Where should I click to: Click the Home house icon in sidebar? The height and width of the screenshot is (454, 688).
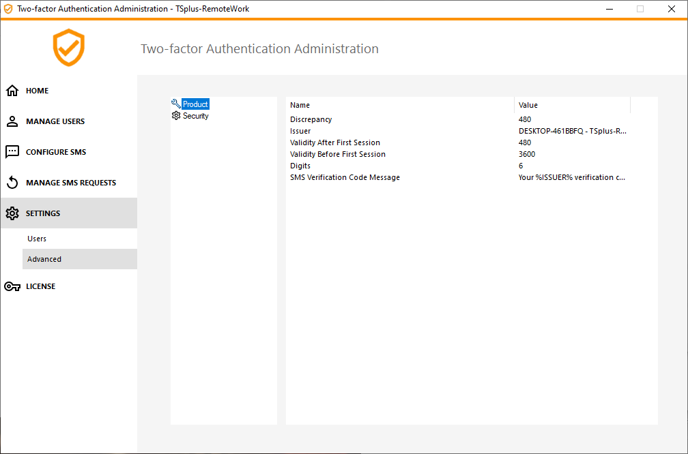(12, 90)
